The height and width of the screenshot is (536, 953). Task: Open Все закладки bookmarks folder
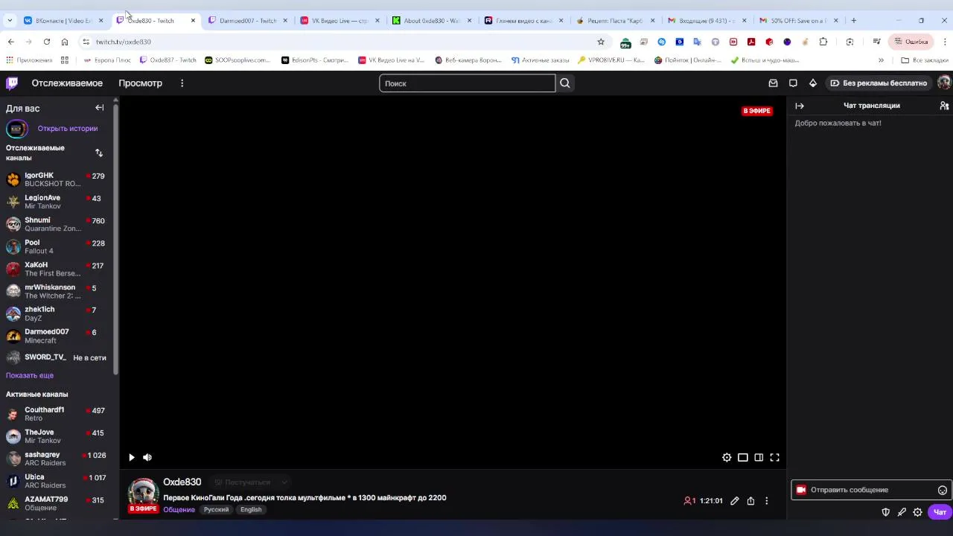[x=924, y=60]
